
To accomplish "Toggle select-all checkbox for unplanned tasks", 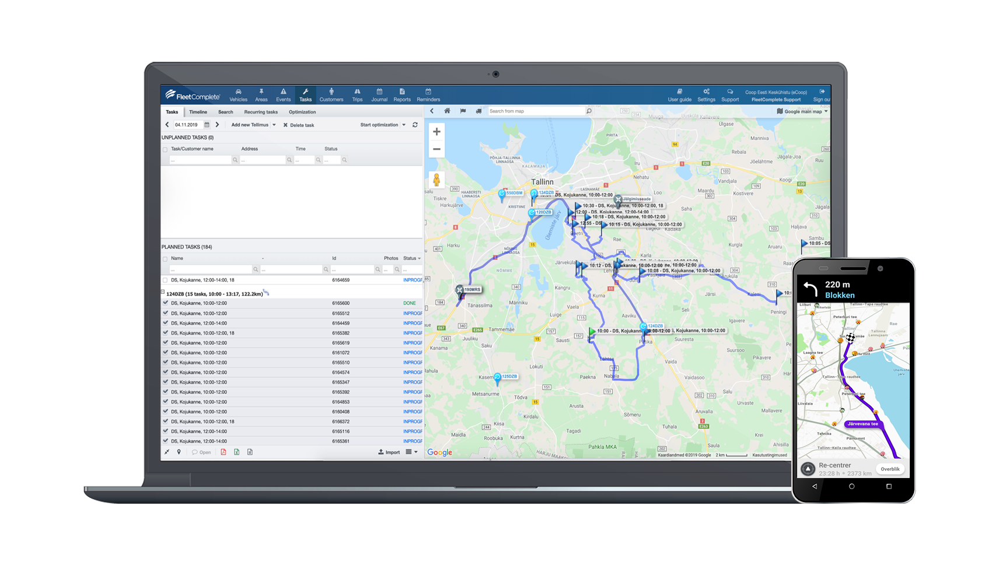I will (x=165, y=149).
